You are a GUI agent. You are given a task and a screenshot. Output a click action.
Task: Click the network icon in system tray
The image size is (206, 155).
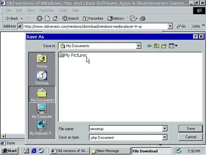point(179,151)
